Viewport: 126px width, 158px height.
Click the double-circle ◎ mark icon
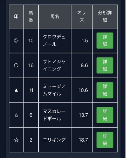pos(16,41)
